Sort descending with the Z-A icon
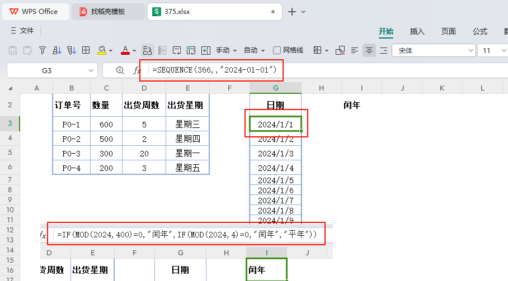508x281 pixels. click(71, 50)
